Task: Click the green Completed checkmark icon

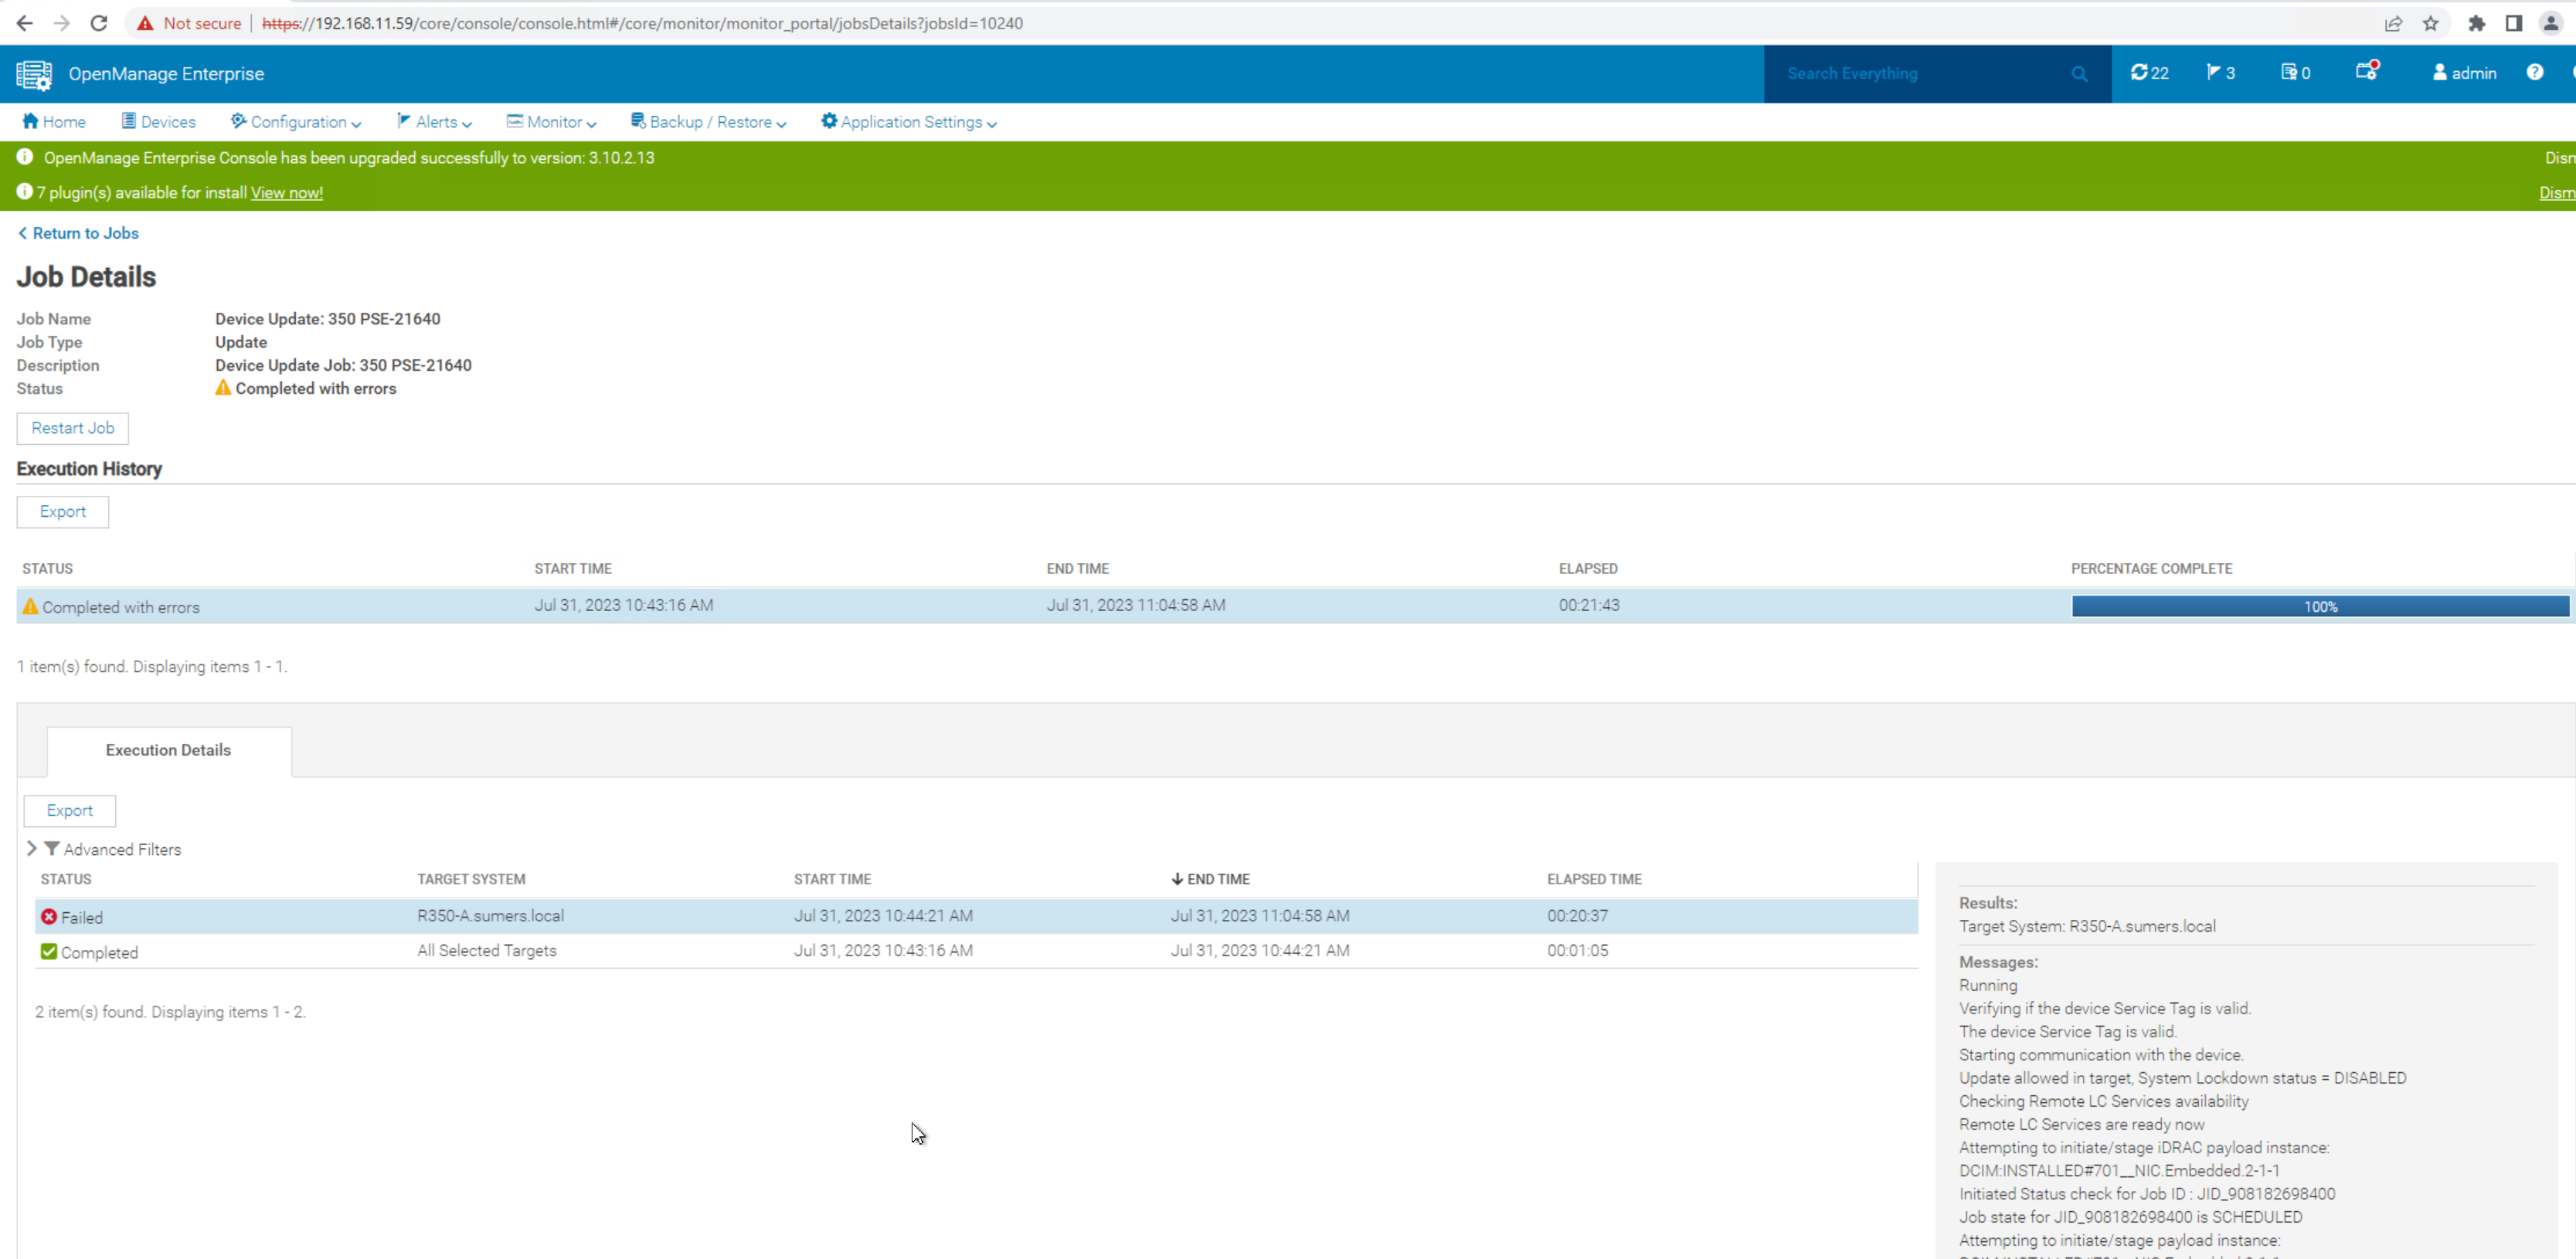Action: pyautogui.click(x=49, y=951)
